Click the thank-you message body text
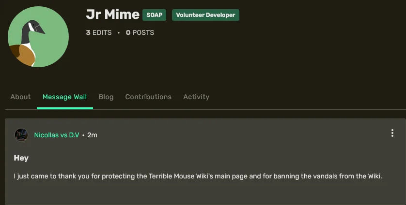Viewport: 406px width, 205px height. (198, 176)
